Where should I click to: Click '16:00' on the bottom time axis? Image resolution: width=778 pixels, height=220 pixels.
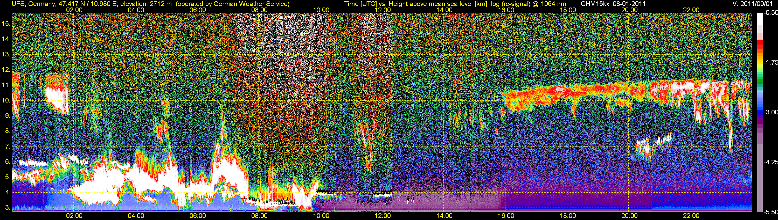click(x=506, y=216)
